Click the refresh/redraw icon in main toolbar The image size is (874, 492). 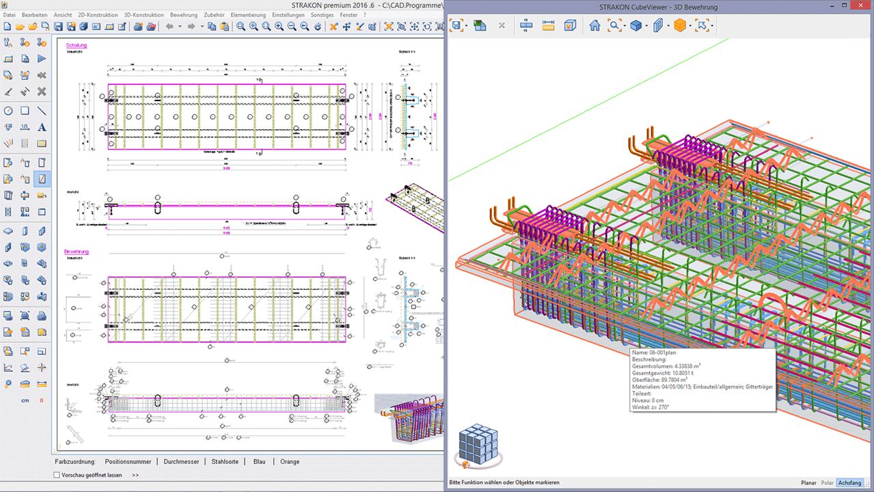(318, 27)
